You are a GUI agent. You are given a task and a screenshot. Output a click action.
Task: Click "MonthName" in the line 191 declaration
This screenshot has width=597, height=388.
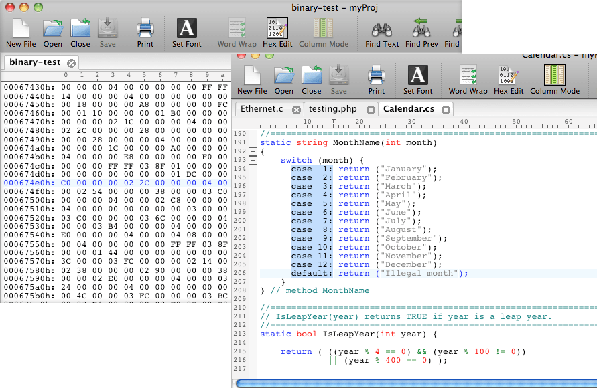click(x=356, y=143)
